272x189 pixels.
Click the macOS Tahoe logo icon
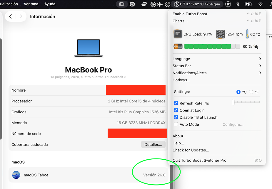tap(16, 175)
